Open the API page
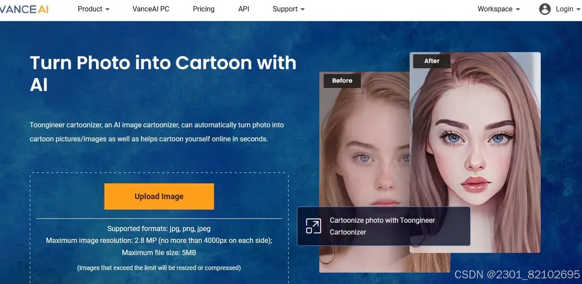The width and height of the screenshot is (582, 284). tap(244, 9)
